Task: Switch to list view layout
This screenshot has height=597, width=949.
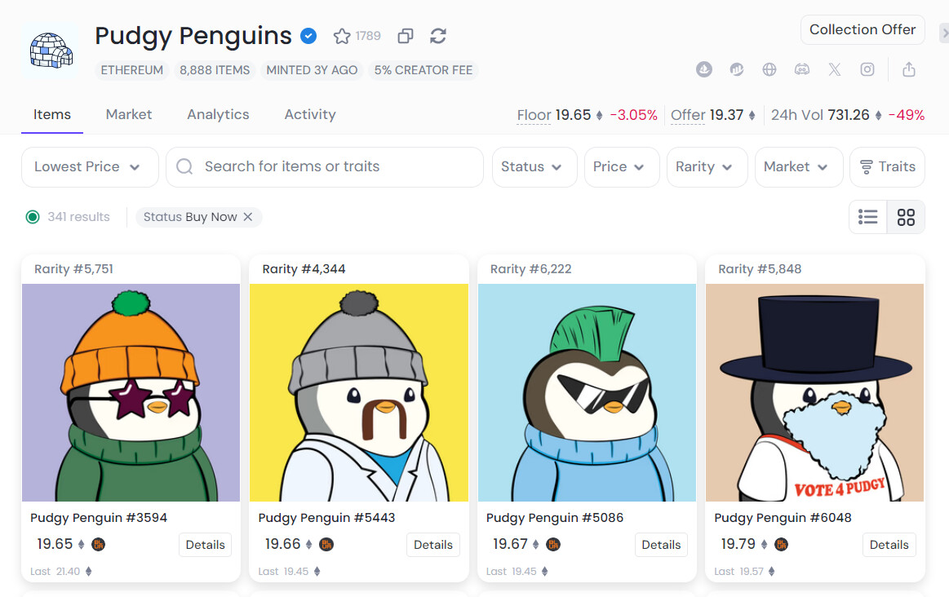Action: tap(868, 217)
